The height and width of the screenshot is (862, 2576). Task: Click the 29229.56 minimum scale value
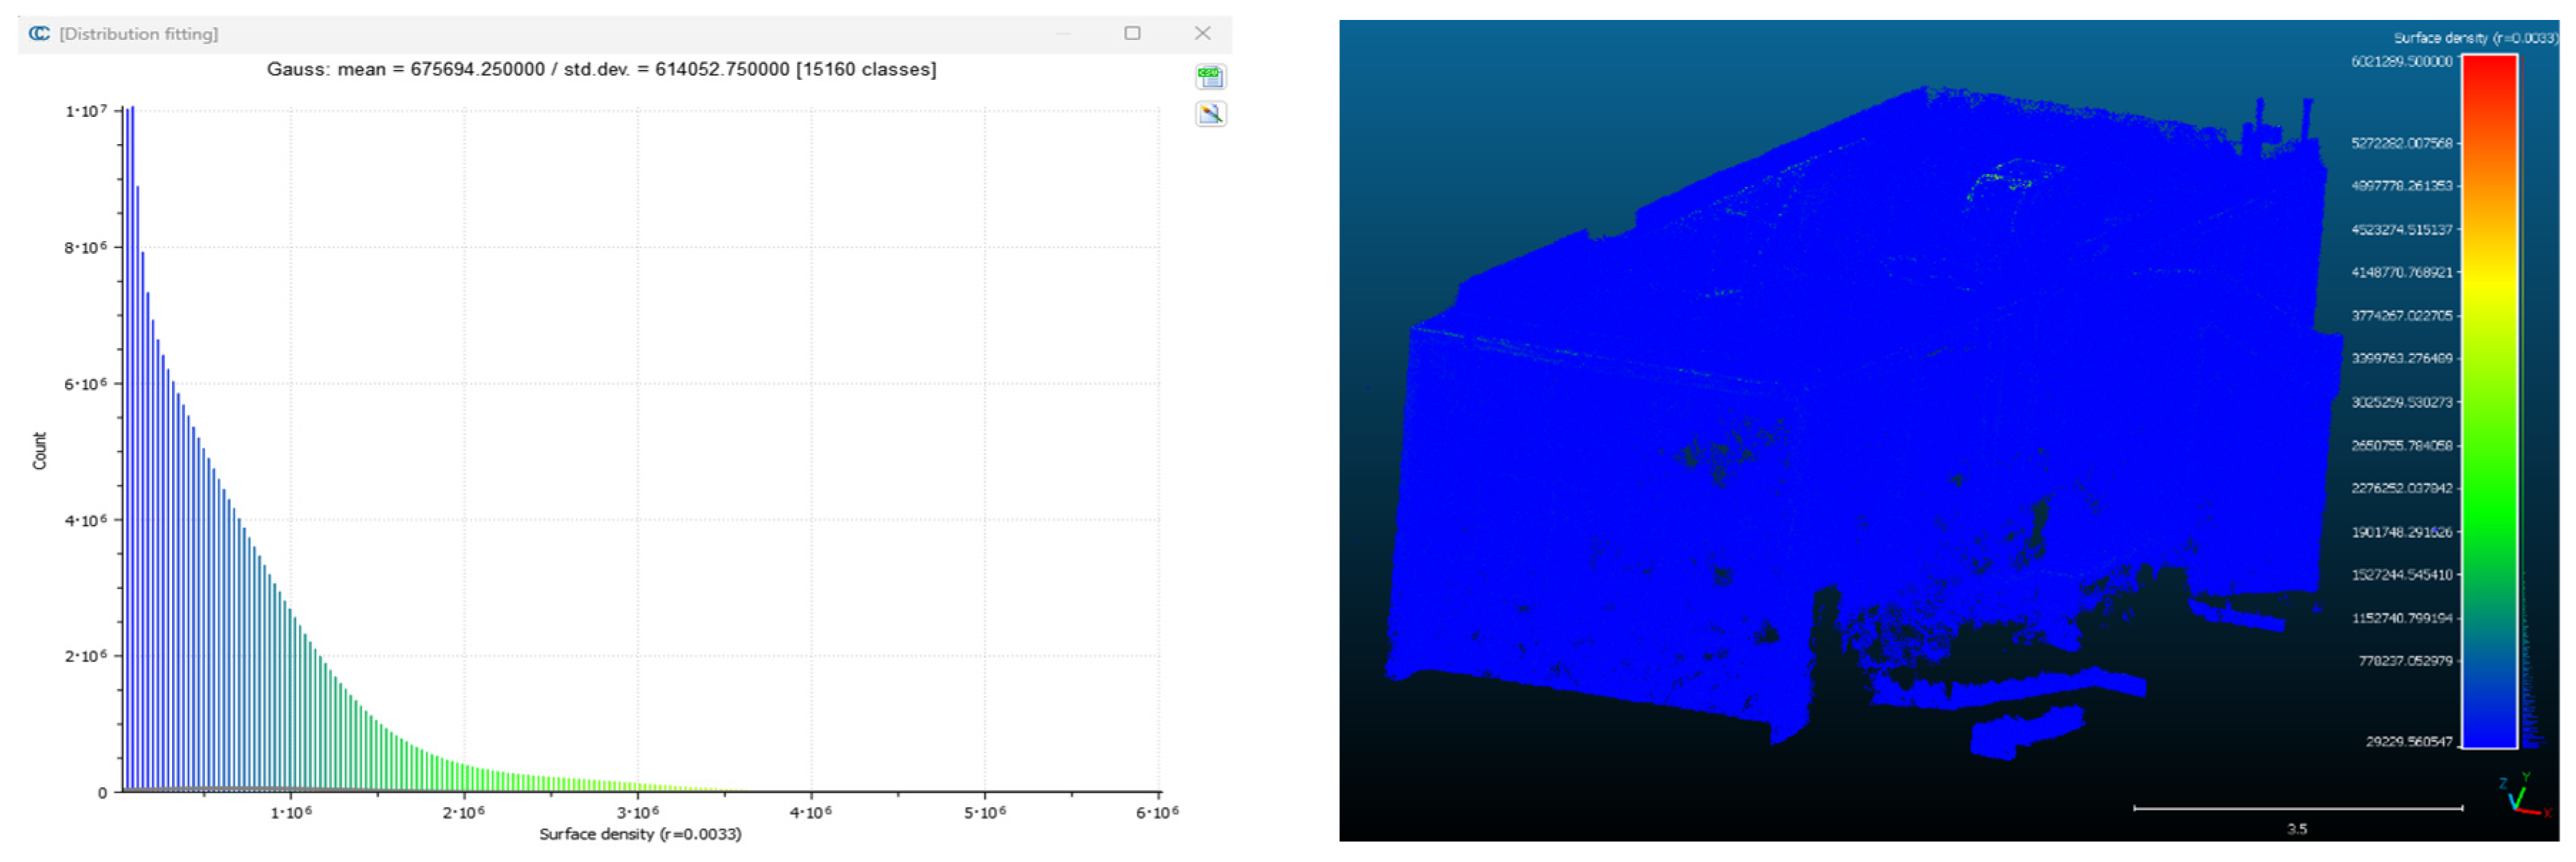(x=2408, y=741)
